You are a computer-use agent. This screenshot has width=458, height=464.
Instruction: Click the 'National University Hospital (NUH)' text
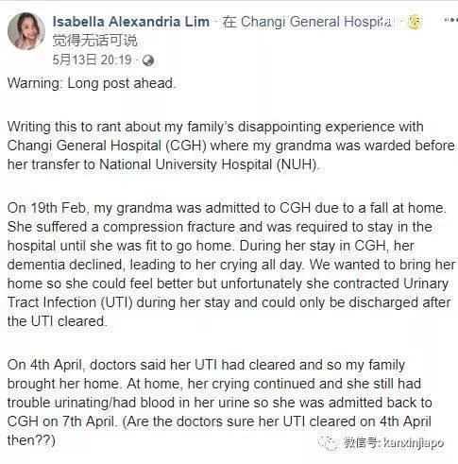(209, 164)
